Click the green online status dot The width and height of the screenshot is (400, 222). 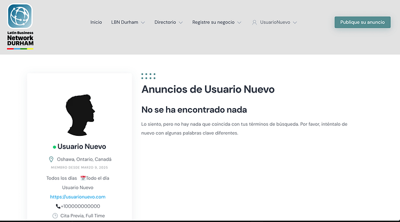click(54, 147)
